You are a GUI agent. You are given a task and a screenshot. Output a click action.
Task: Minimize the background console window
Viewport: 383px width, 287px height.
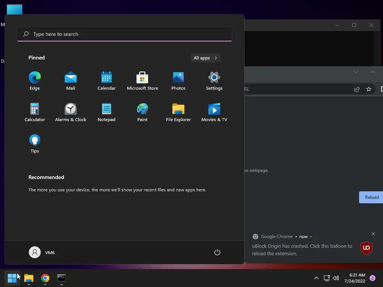click(337, 25)
